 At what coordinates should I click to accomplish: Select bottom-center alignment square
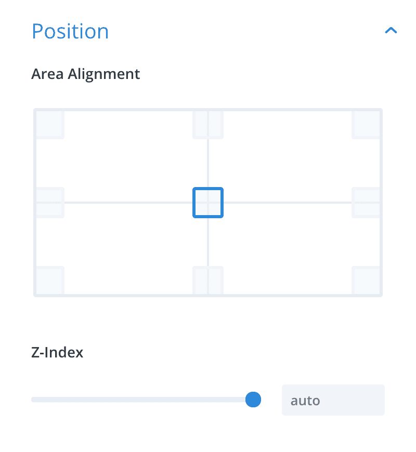tap(207, 281)
